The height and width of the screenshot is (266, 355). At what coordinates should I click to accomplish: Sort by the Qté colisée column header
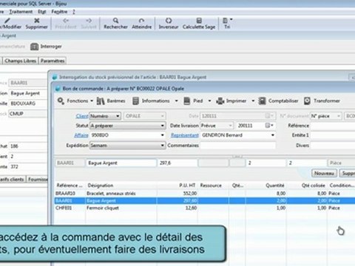(x=313, y=185)
